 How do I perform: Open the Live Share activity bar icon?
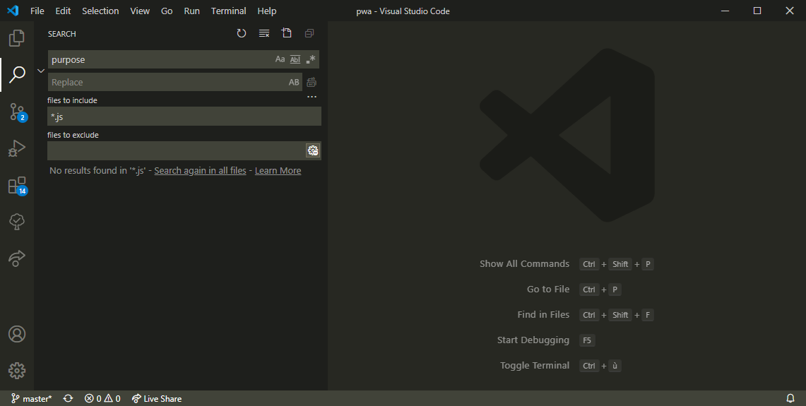(x=16, y=258)
